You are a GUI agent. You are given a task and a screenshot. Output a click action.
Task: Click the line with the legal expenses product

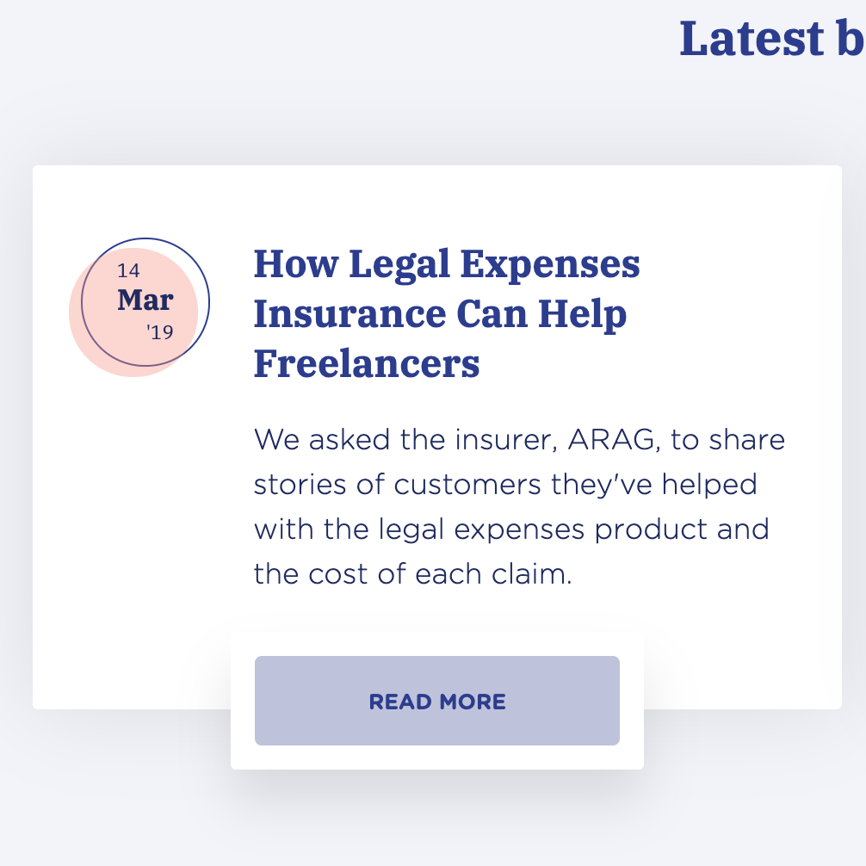point(511,529)
